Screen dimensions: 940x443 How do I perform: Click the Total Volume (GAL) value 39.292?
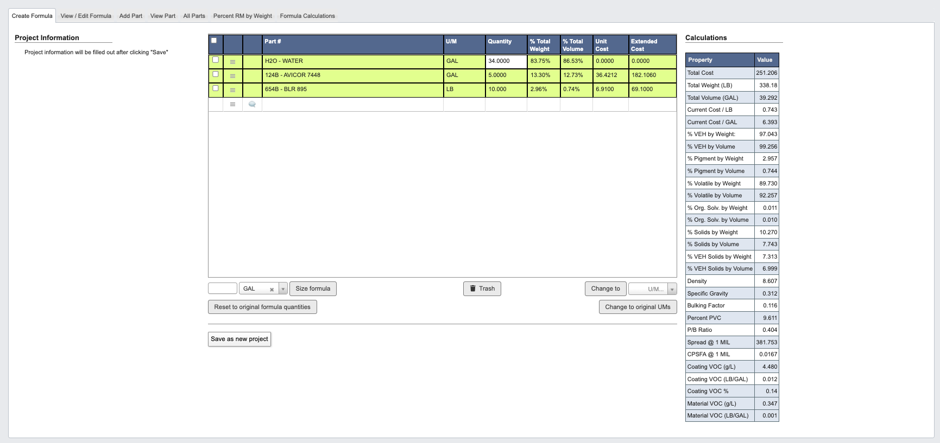[767, 98]
